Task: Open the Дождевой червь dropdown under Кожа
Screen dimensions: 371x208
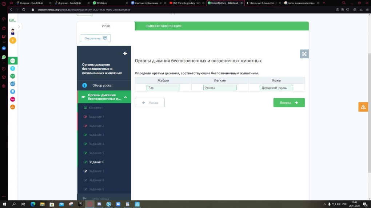Action: point(276,88)
